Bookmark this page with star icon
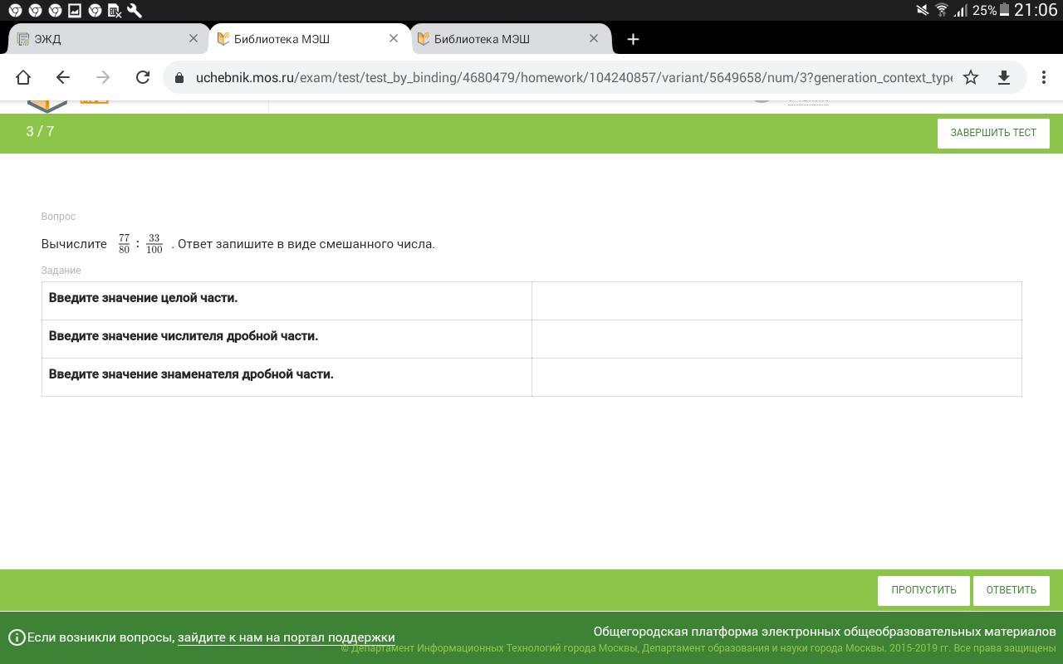1063x664 pixels. [x=970, y=77]
